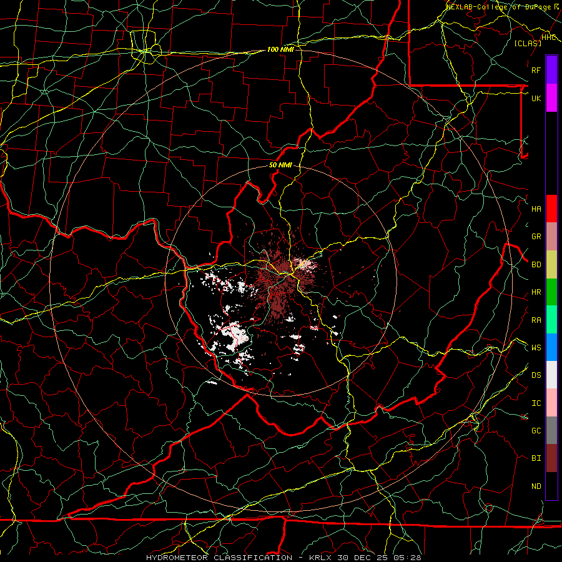The width and height of the screenshot is (562, 562).
Task: Click the 'BI' legend label
Action: click(536, 458)
